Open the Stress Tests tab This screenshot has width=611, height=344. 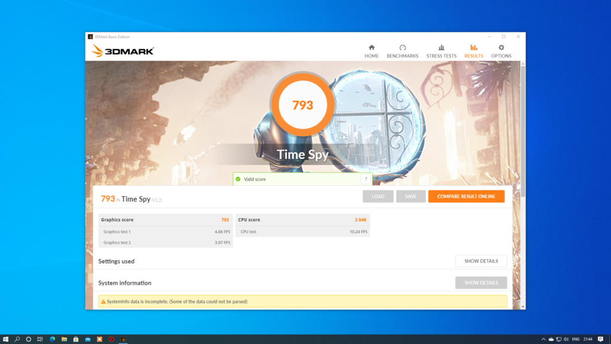(x=441, y=51)
